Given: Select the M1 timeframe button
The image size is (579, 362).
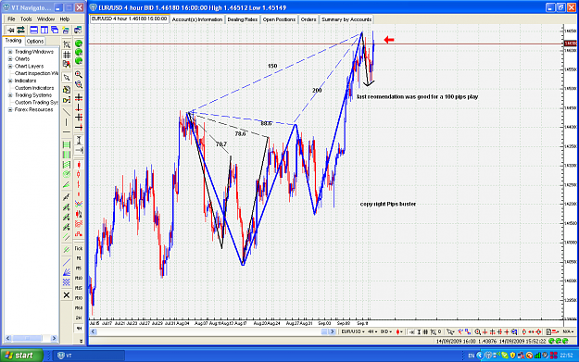Looking at the screenshot, I should click(79, 258).
